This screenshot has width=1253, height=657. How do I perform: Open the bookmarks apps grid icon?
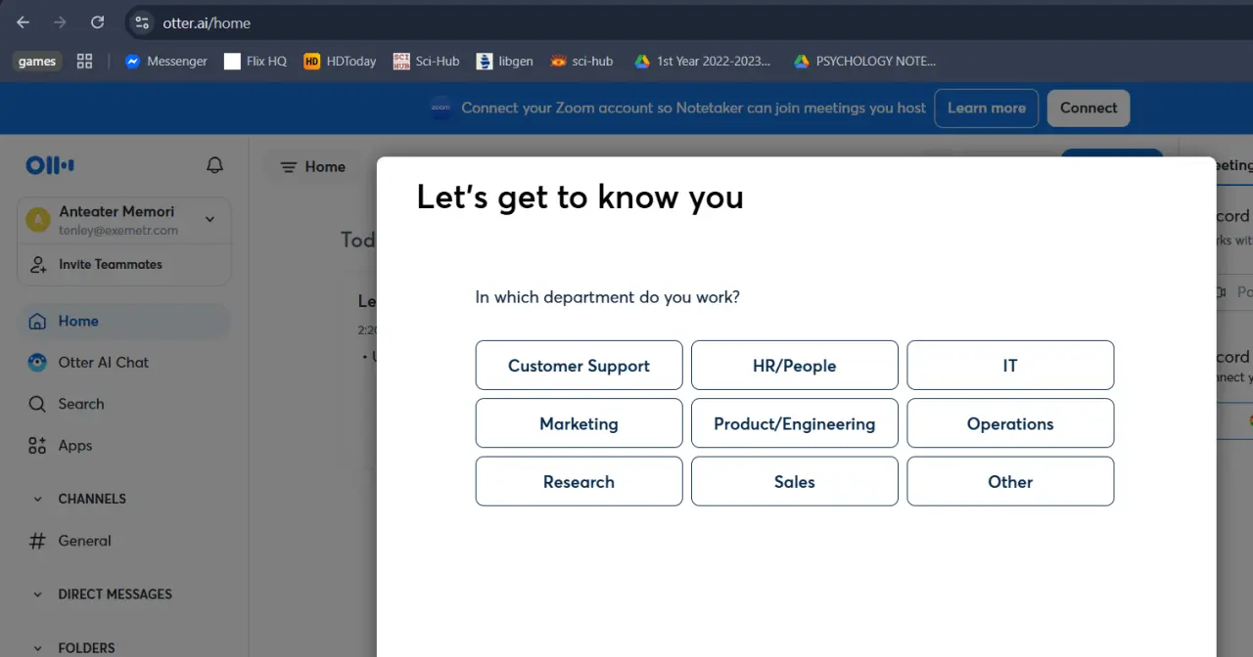(84, 61)
